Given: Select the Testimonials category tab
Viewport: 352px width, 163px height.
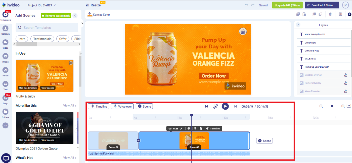Looking at the screenshot, I should pyautogui.click(x=42, y=39).
